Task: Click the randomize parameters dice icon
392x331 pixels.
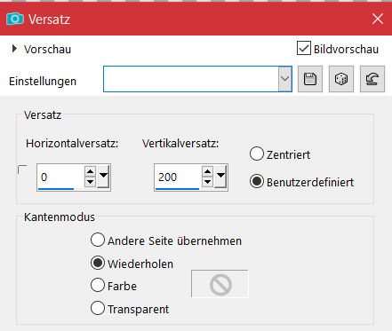Action: [341, 79]
